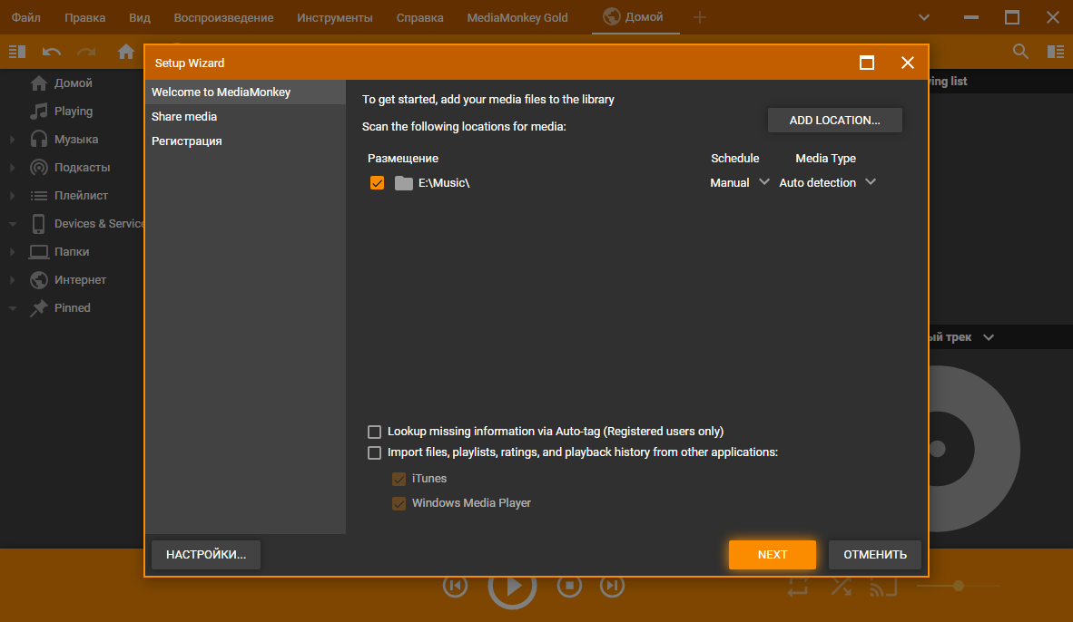Open the Инструменты menu
This screenshot has width=1073, height=622.
tap(335, 18)
